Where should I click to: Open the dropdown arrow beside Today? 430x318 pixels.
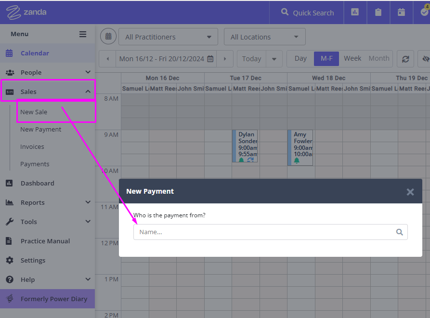(274, 59)
